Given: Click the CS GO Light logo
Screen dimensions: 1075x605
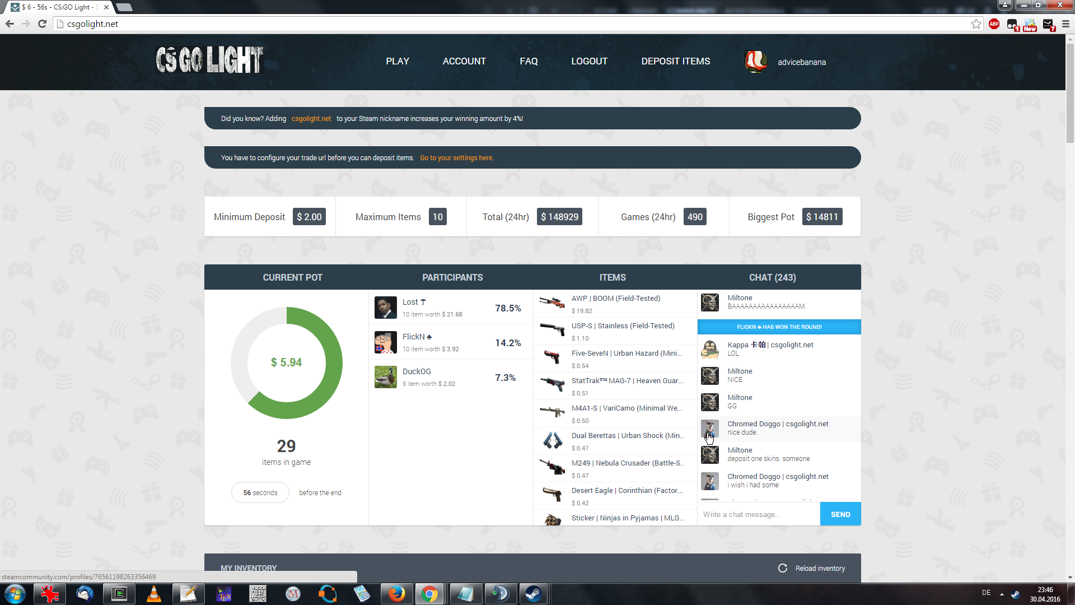Looking at the screenshot, I should coord(209,60).
